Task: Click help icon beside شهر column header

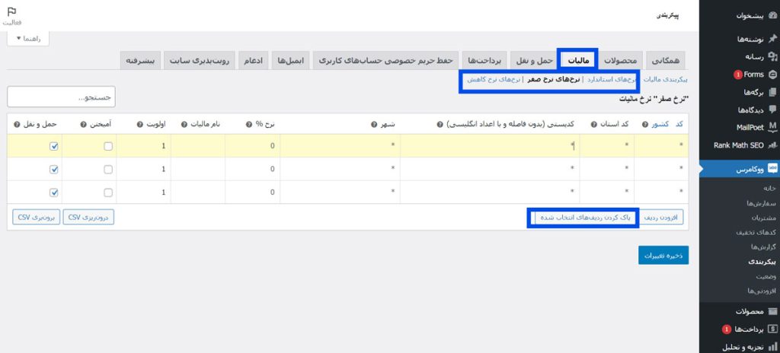Action: [374, 124]
